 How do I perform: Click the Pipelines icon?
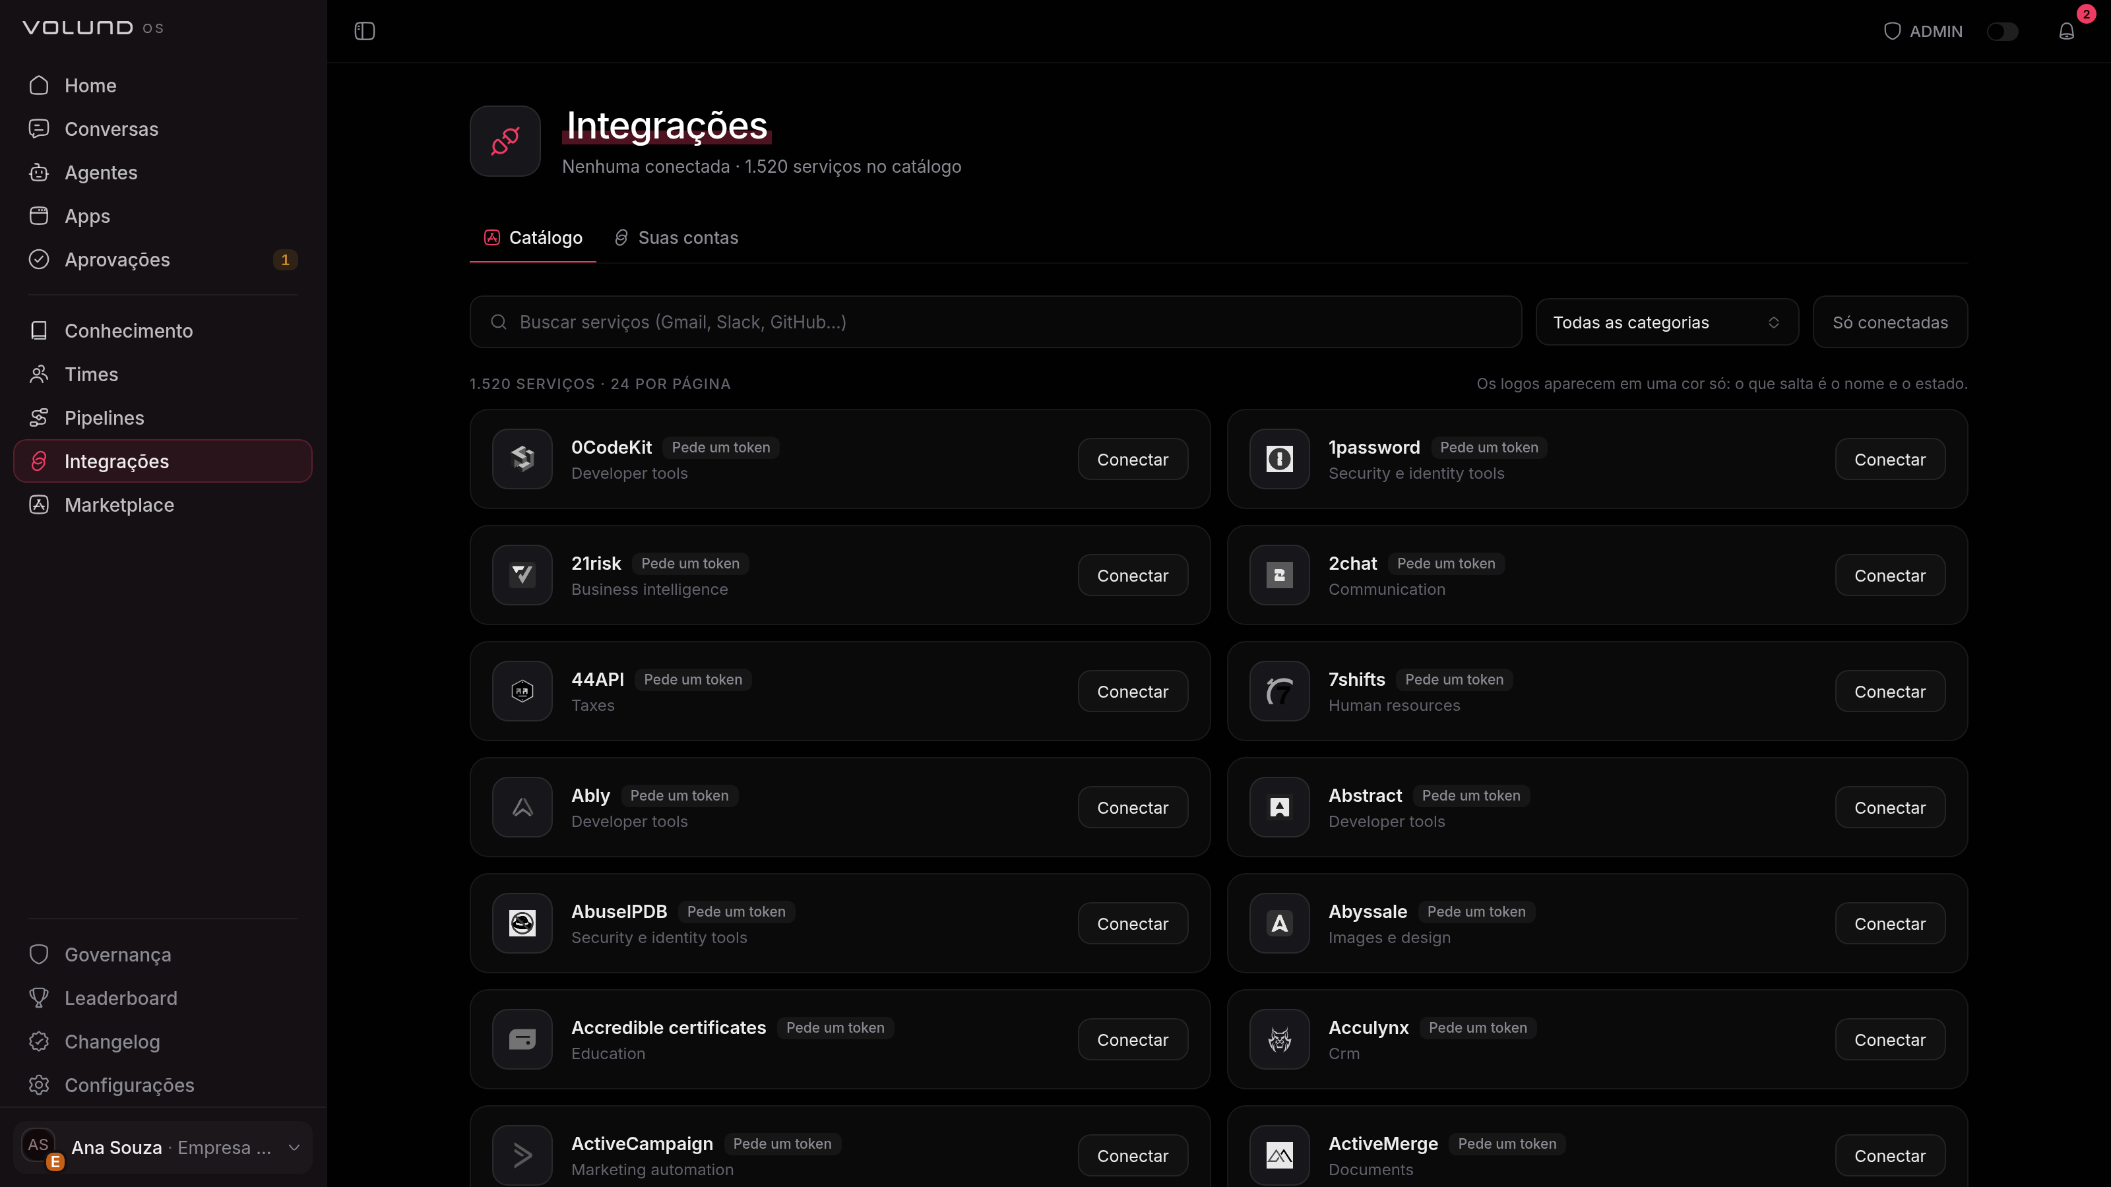(x=38, y=417)
